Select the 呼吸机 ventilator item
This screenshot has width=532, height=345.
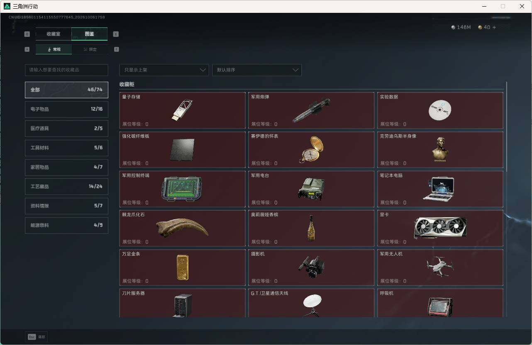[x=440, y=303]
